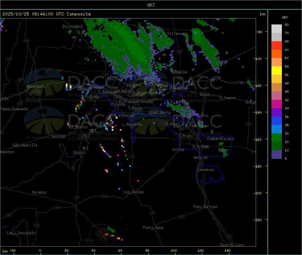Click the J_Prats place label

(x=186, y=136)
